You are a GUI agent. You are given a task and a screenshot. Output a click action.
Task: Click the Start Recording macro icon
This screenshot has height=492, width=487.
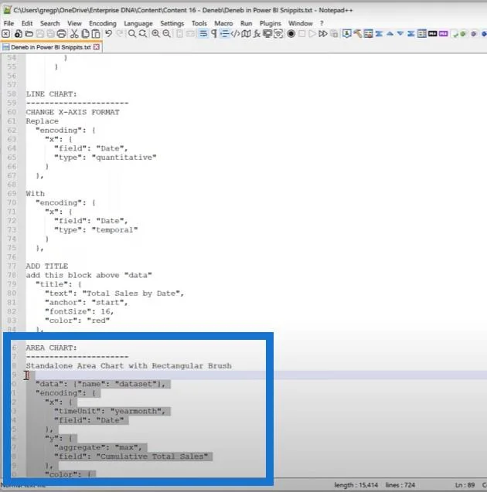click(291, 33)
